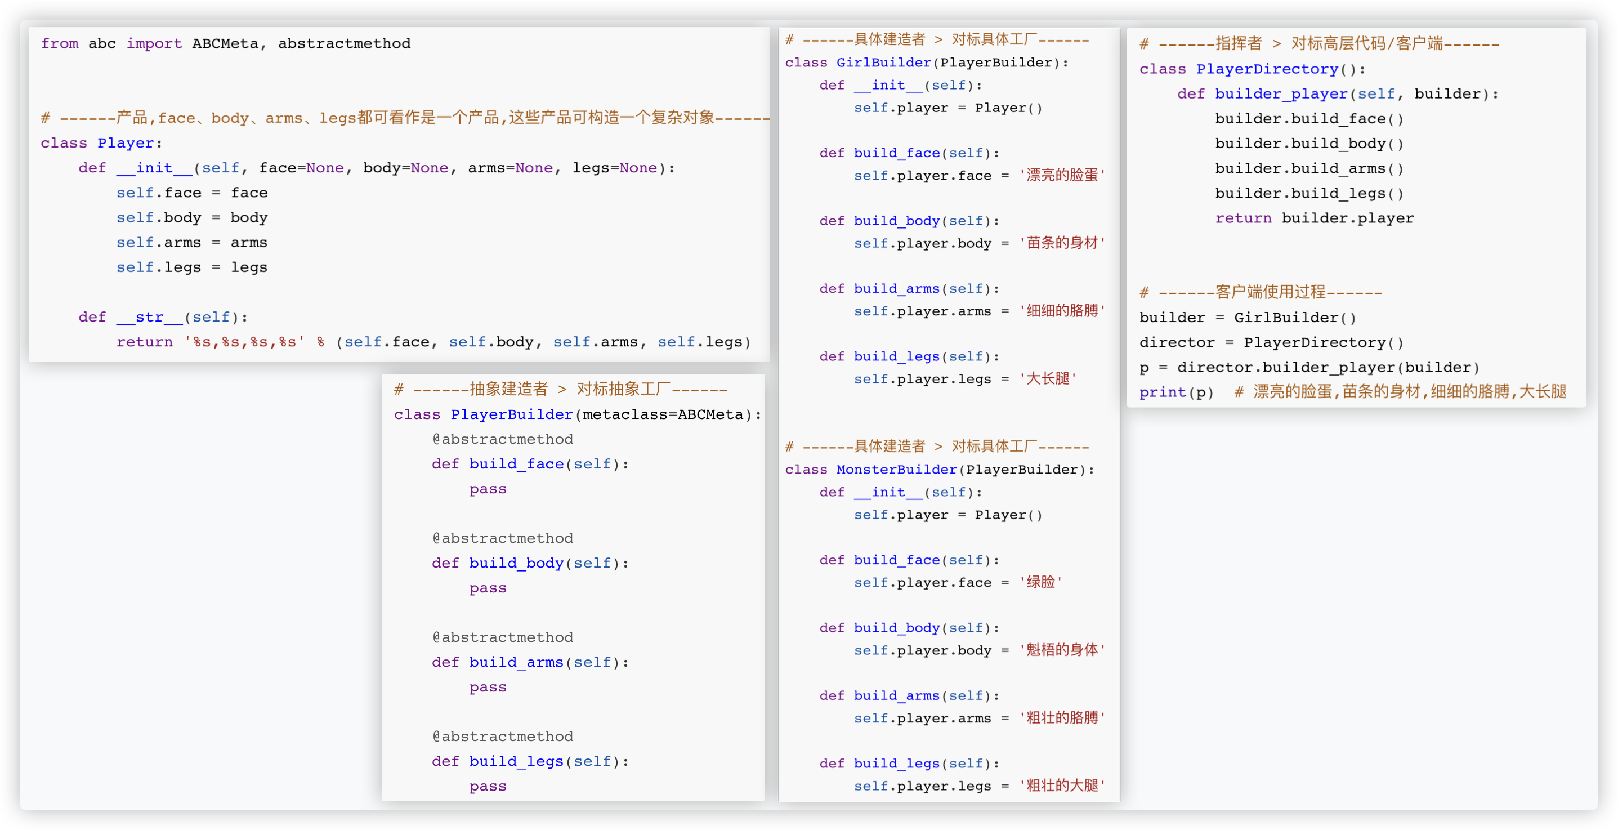Viewport: 1618px width, 830px height.
Task: Click the '漂亮的脸蛋' string literal
Action: [x=1062, y=175]
